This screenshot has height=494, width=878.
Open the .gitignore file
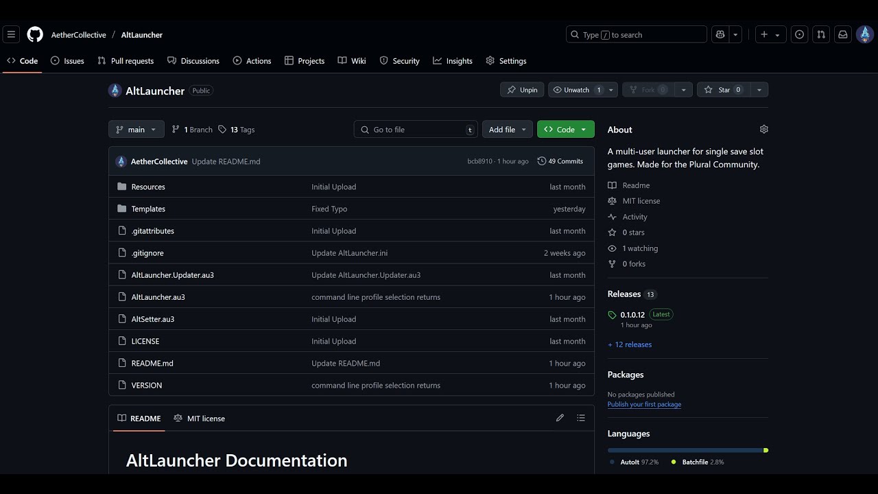tap(147, 252)
